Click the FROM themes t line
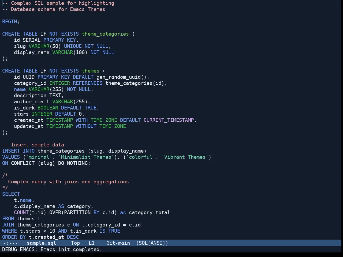343x257 pixels. tap(21, 219)
